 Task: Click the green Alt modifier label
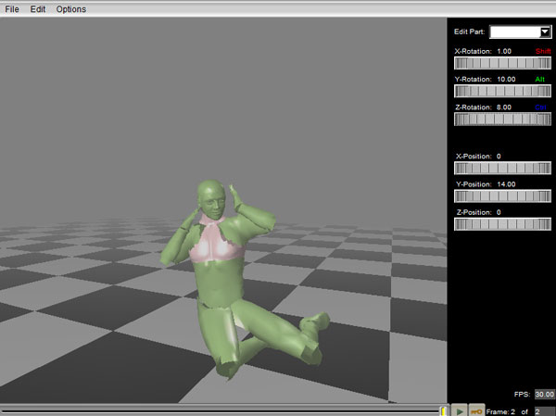click(539, 79)
